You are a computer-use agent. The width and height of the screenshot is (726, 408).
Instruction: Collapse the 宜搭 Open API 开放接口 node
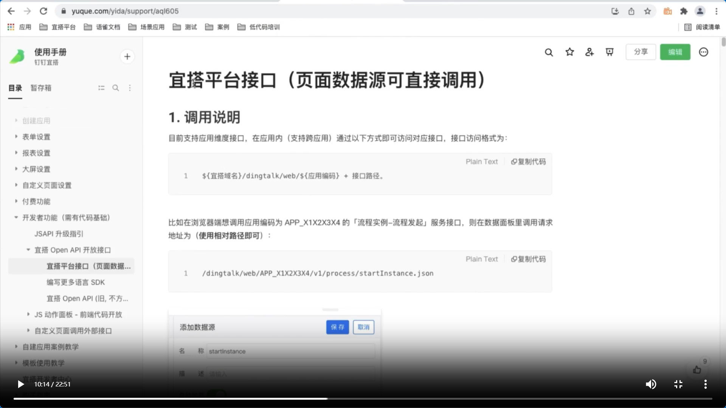28,250
